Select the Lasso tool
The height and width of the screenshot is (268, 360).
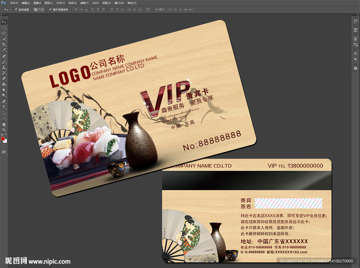click(5, 33)
